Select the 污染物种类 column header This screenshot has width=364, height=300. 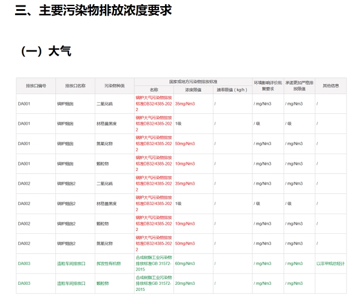click(115, 85)
